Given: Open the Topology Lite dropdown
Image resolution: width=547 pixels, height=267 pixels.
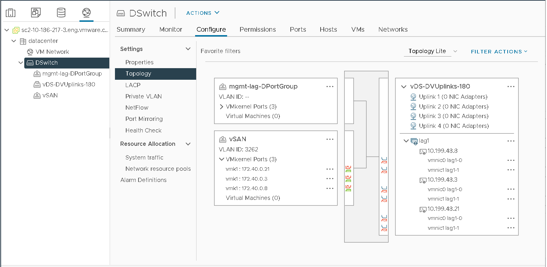Looking at the screenshot, I should pos(431,51).
